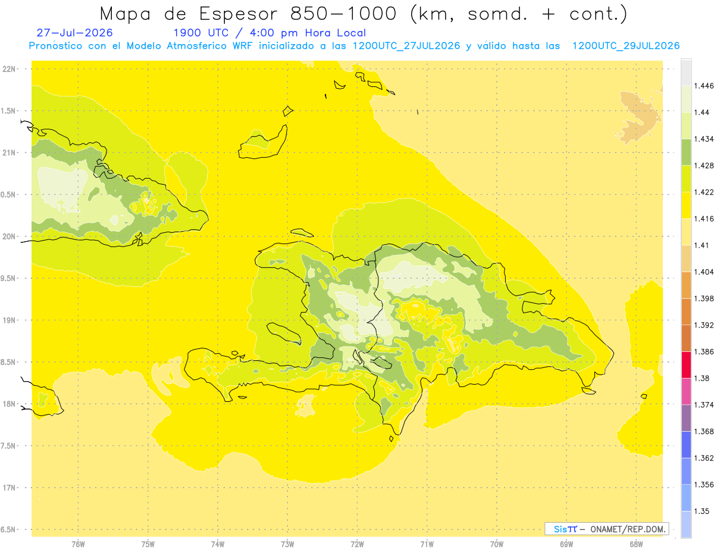Click the 21N latitude label

9,152
